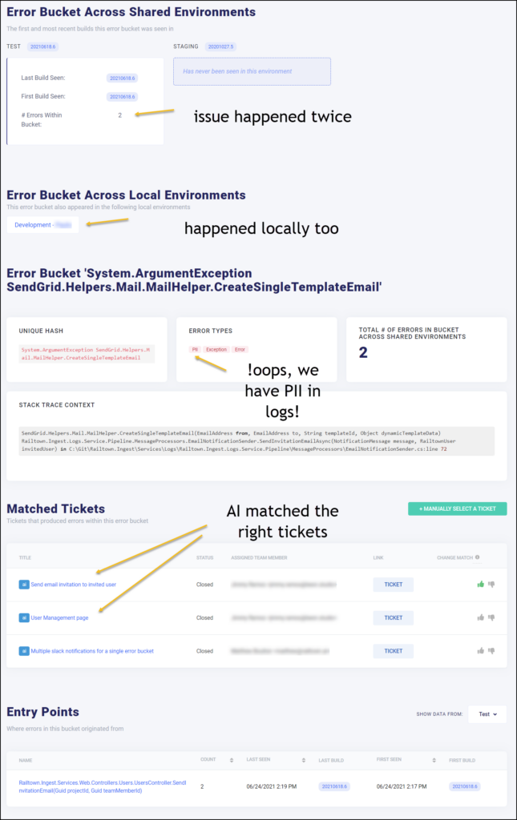517x820 pixels.
Task: Thumbs down the 'User Management page' match
Action: (491, 617)
